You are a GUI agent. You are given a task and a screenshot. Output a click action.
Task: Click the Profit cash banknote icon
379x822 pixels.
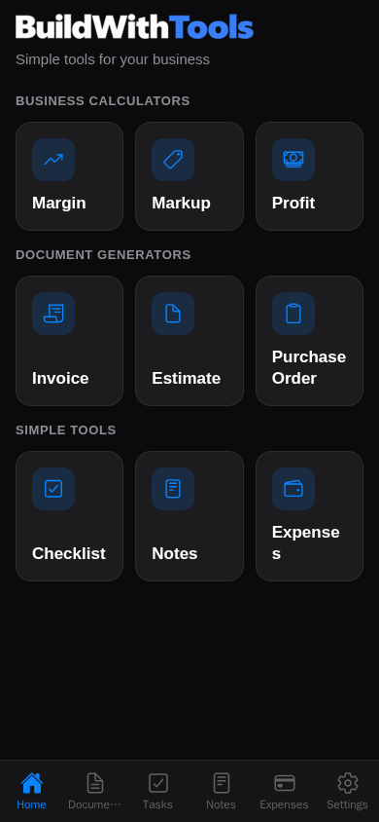click(293, 160)
